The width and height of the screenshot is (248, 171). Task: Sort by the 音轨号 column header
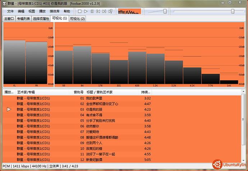point(77,92)
